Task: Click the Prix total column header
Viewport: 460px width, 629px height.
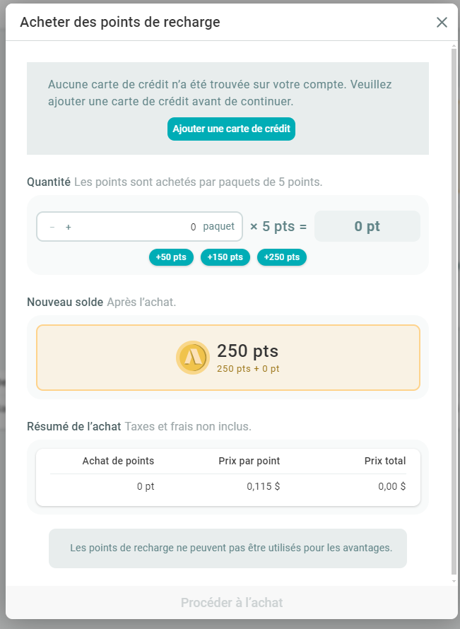Action: [x=384, y=461]
